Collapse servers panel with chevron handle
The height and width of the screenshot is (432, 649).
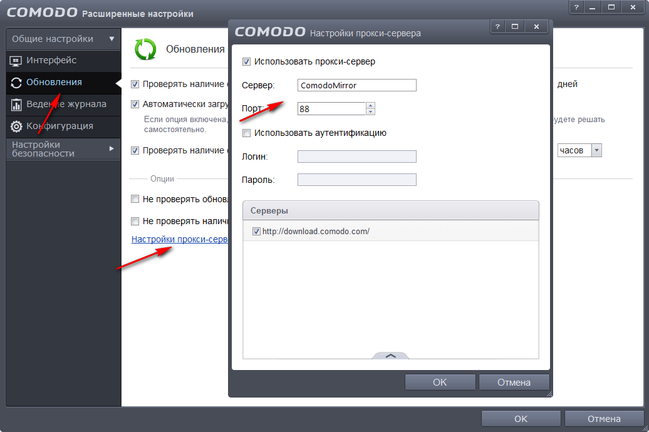coord(391,356)
